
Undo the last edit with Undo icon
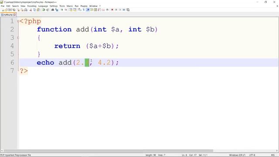44,10
